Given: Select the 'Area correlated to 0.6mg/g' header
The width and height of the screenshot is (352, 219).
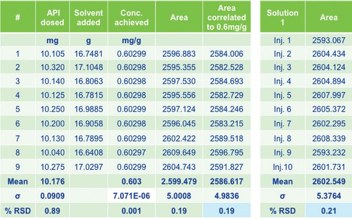Looking at the screenshot, I should [226, 17].
